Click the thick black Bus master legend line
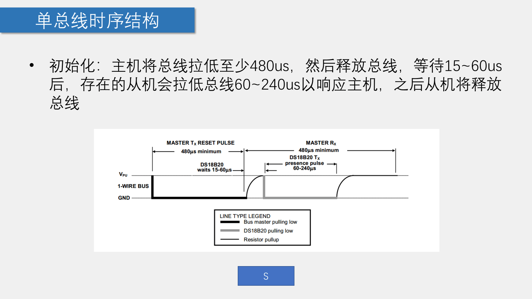Viewport: 532px width, 299px height. click(230, 222)
